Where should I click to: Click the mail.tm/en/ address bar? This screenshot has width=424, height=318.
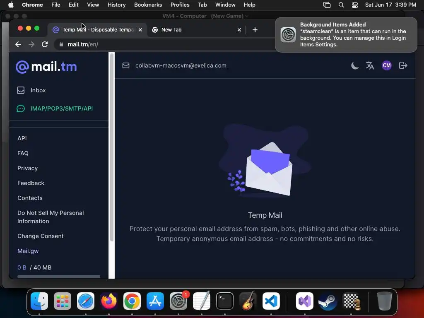tap(165, 44)
